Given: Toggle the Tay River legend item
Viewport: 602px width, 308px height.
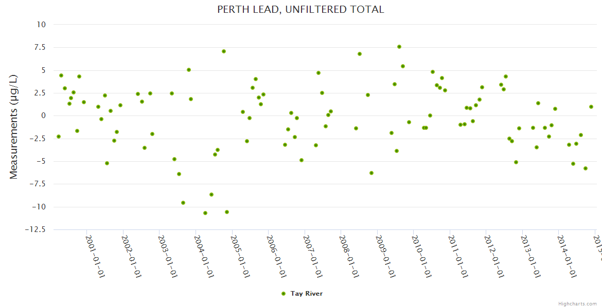Looking at the screenshot, I should pyautogui.click(x=306, y=294).
